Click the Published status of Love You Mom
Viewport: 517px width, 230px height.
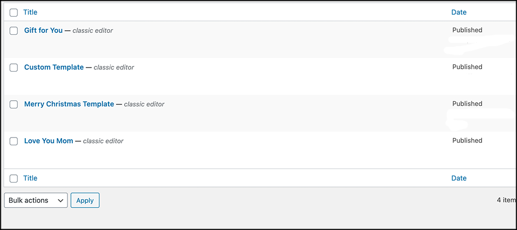tap(467, 141)
